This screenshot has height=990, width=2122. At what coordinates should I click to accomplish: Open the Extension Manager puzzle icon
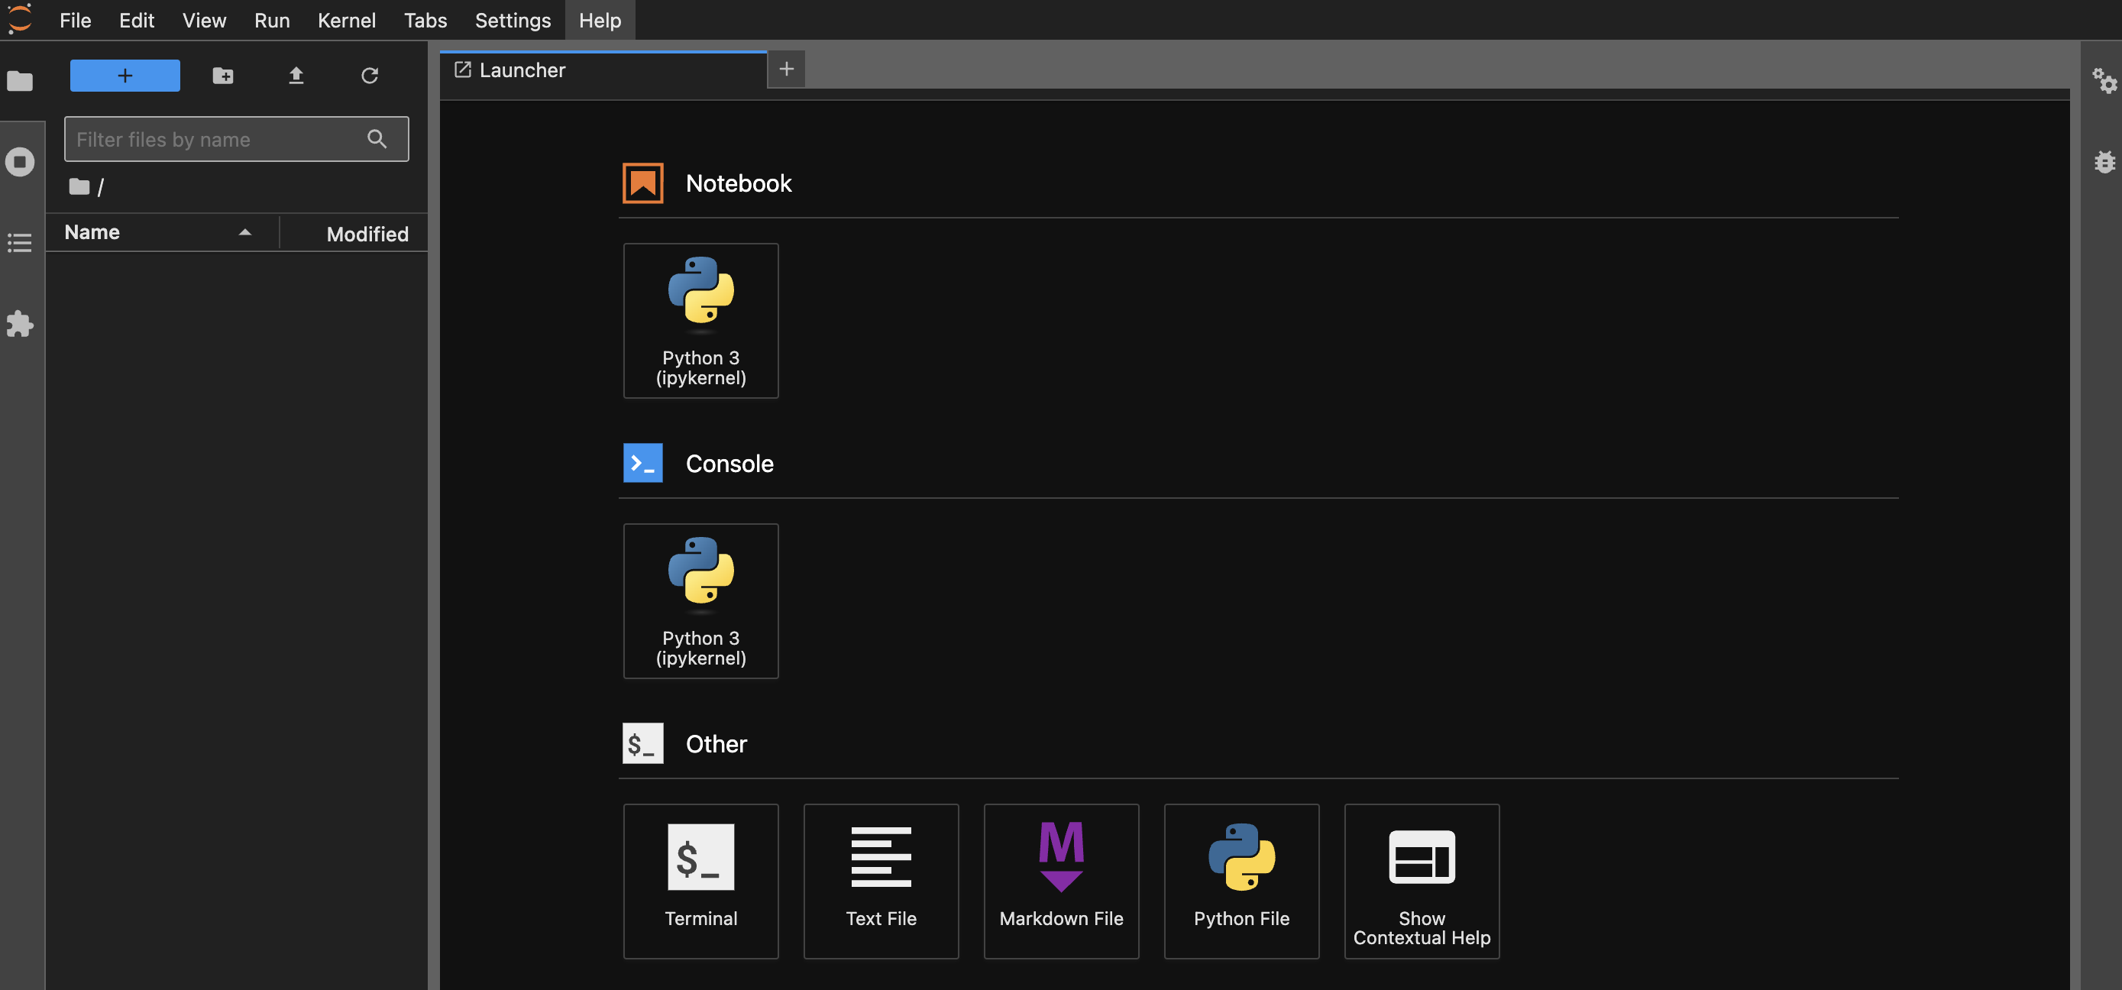click(20, 324)
